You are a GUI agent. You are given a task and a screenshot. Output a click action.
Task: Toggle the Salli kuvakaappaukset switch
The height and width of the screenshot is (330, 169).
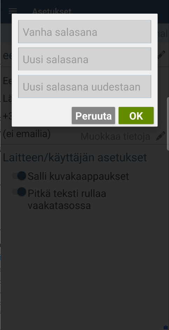[x=19, y=176]
